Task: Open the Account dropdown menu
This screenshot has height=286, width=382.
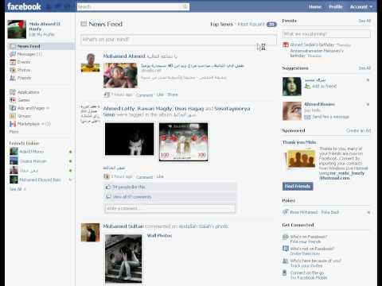Action: click(x=361, y=7)
